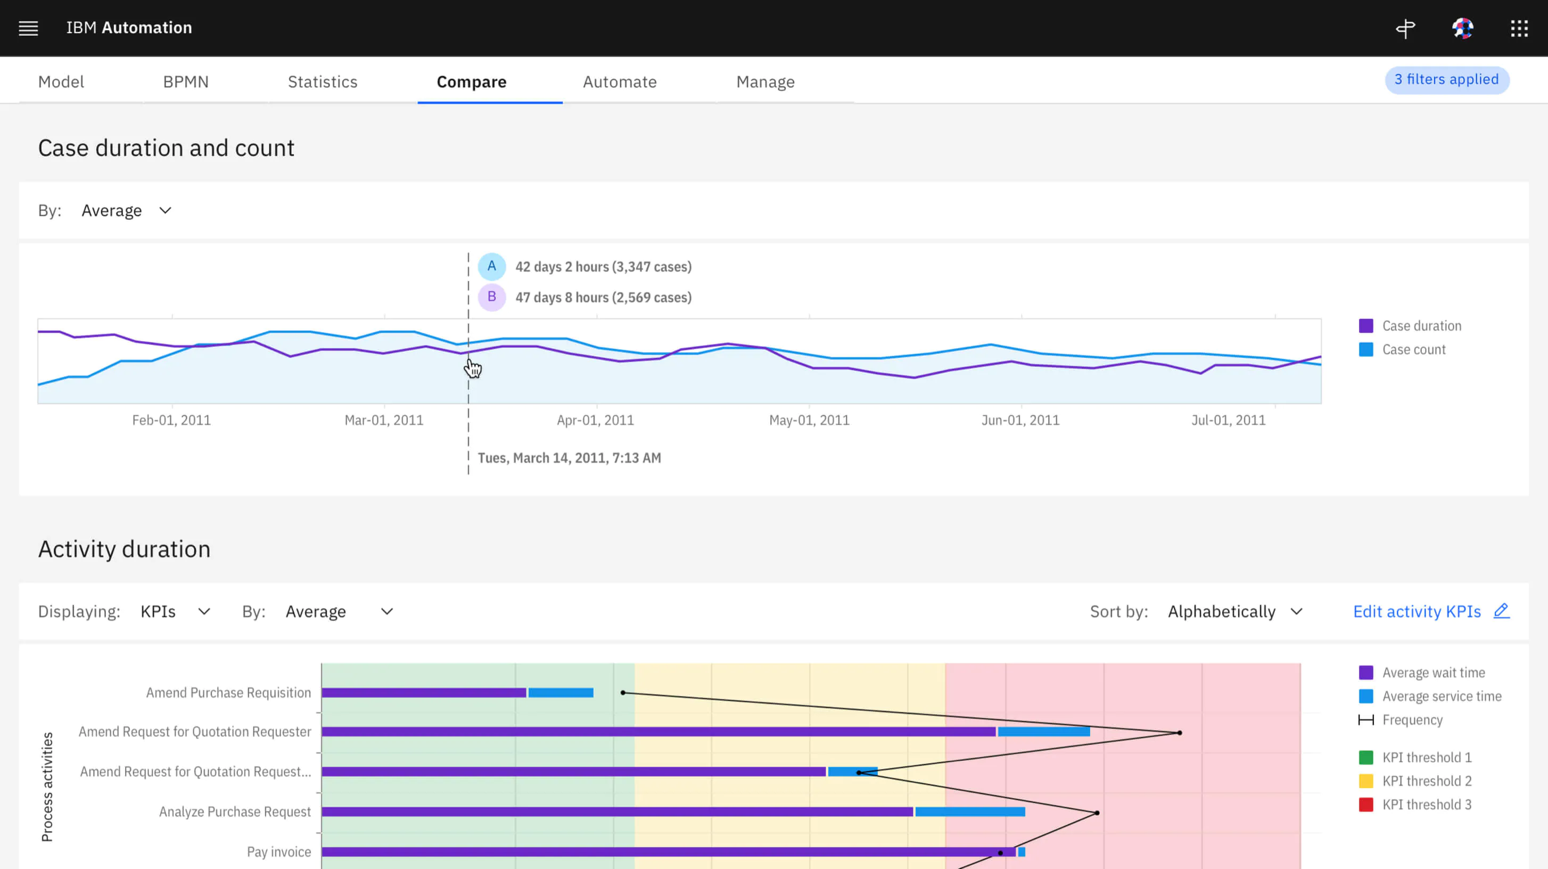Click the Analyze Purchase Request wait-time bar
The height and width of the screenshot is (869, 1548).
coord(616,812)
